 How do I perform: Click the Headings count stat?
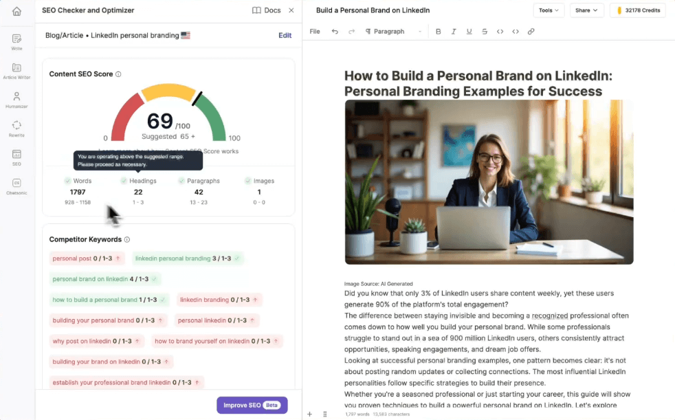tap(138, 191)
